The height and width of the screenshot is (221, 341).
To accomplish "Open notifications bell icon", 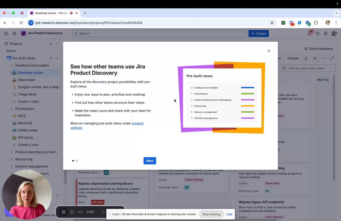I will (310, 34).
